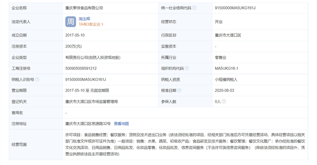This screenshot has height=165, width=317.
Task: Click organization code MA5UKG16-1
Action: tap(226, 68)
